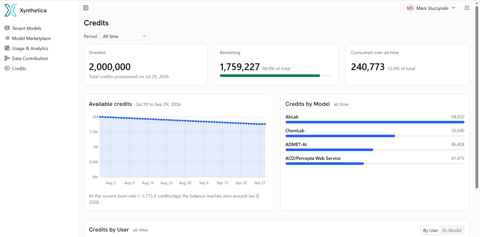Click the Credits by User heading
480x237 pixels.
(x=109, y=230)
